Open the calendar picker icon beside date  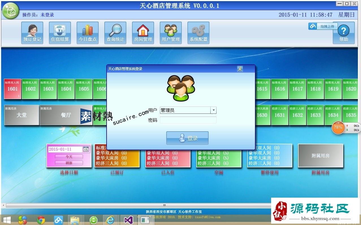pyautogui.click(x=86, y=149)
